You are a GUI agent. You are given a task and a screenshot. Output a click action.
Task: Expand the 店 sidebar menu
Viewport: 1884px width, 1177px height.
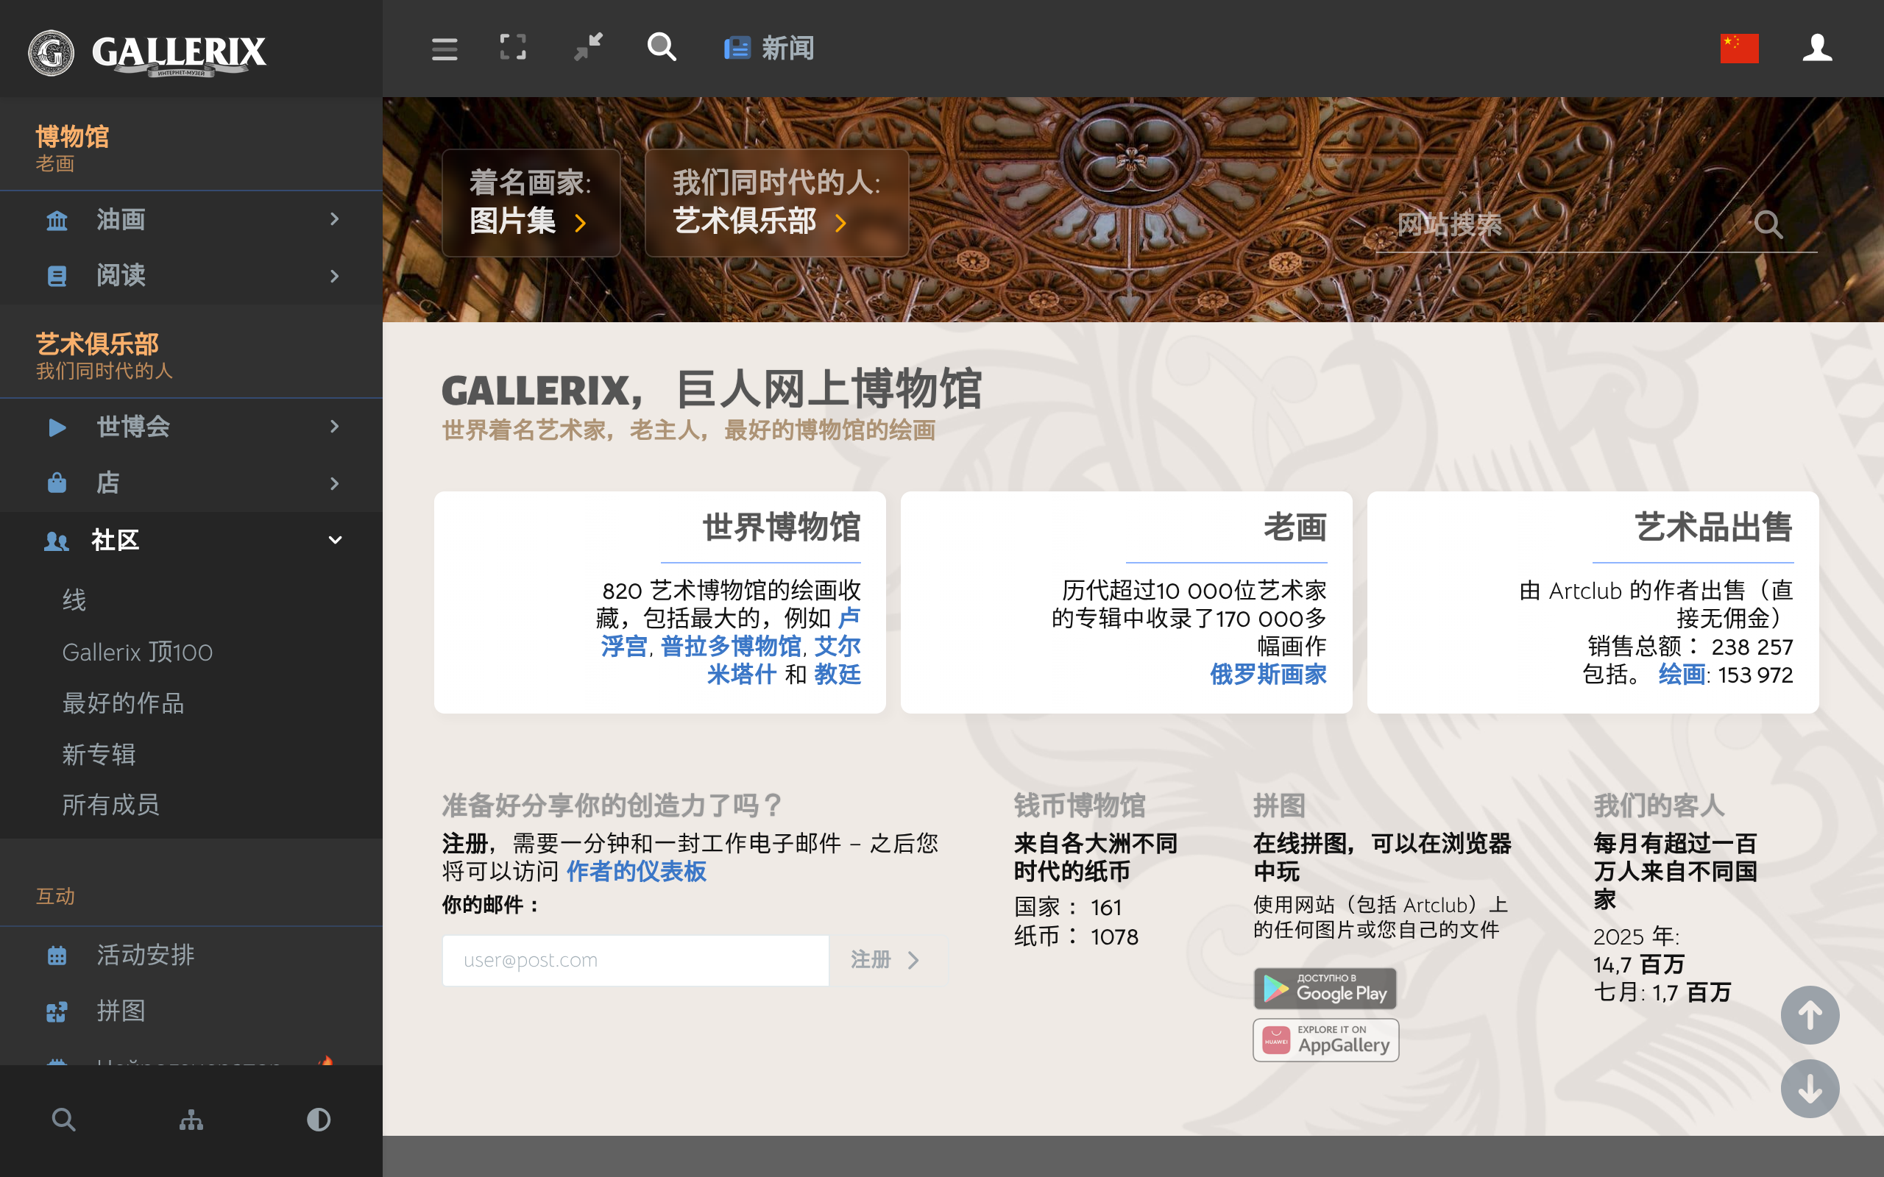click(191, 483)
